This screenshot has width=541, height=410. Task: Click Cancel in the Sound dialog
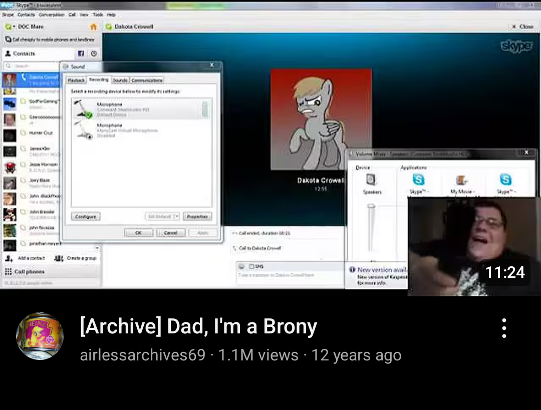coord(170,233)
